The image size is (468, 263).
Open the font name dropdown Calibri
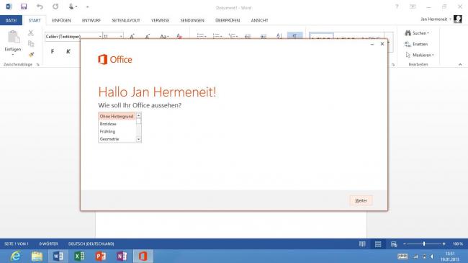coord(100,37)
